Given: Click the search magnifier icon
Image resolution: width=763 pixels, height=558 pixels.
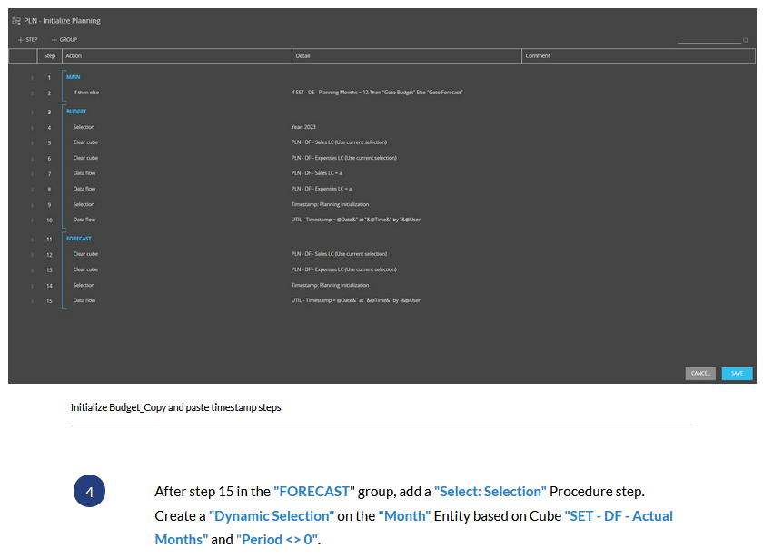Looking at the screenshot, I should pos(746,40).
